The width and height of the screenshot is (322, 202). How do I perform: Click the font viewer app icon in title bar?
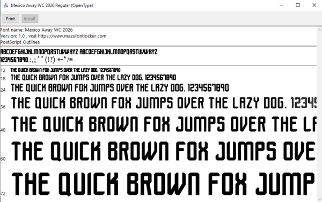coord(6,5)
